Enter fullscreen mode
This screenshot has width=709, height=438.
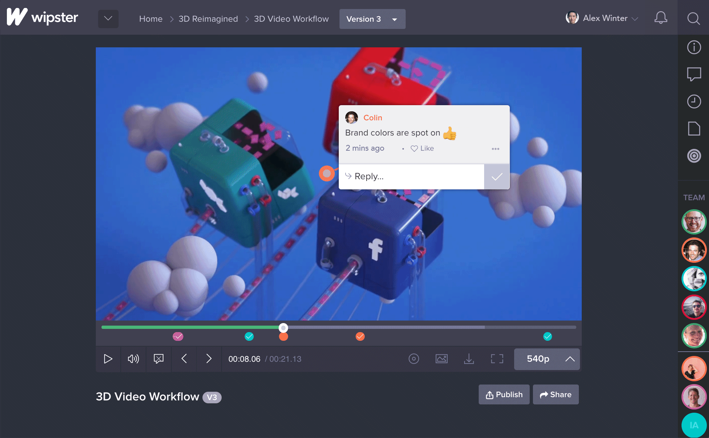point(497,359)
